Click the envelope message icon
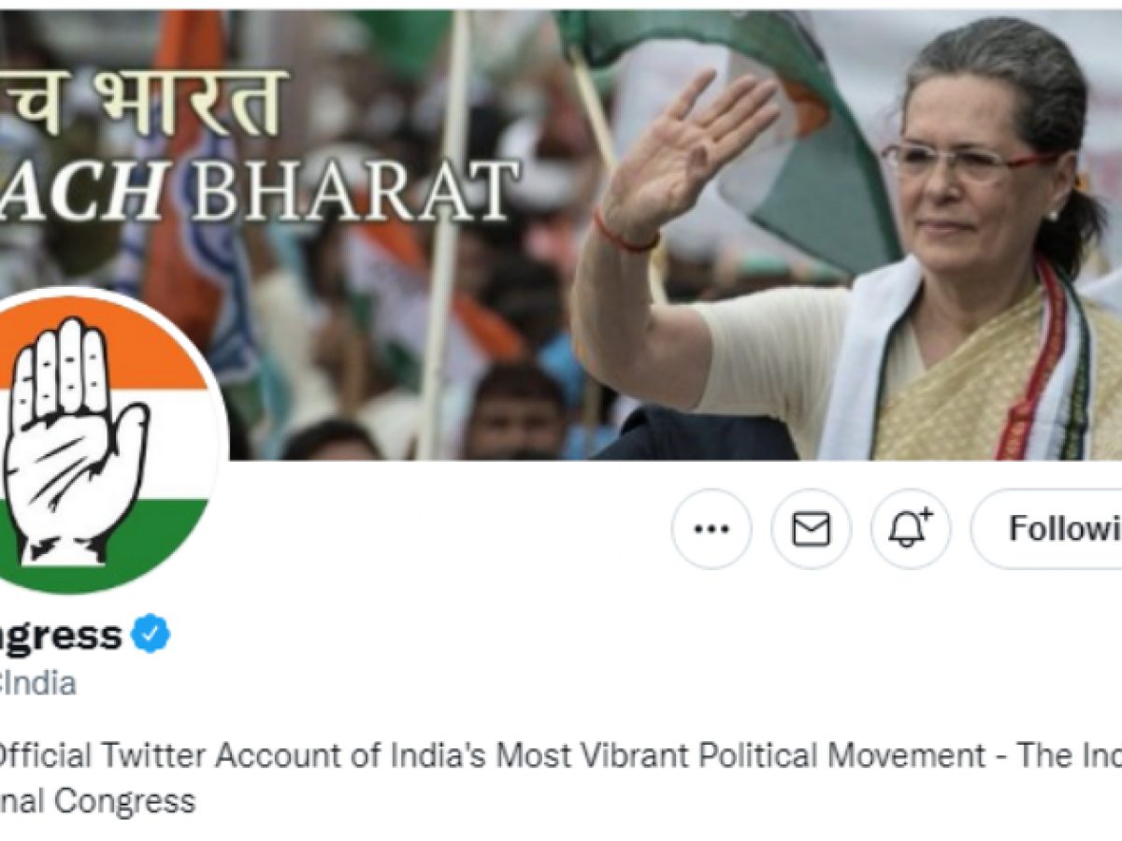The height and width of the screenshot is (841, 1122). pyautogui.click(x=811, y=529)
